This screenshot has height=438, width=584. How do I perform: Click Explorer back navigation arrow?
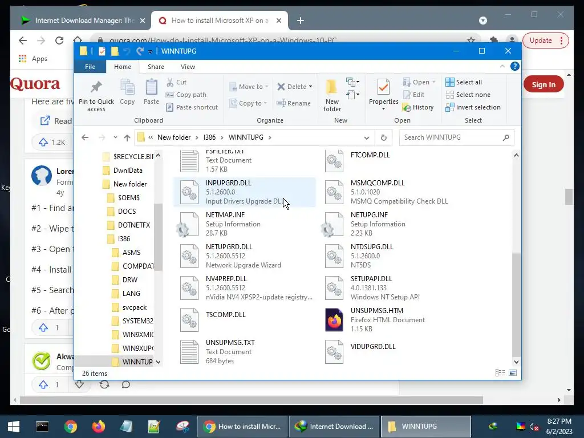point(85,137)
